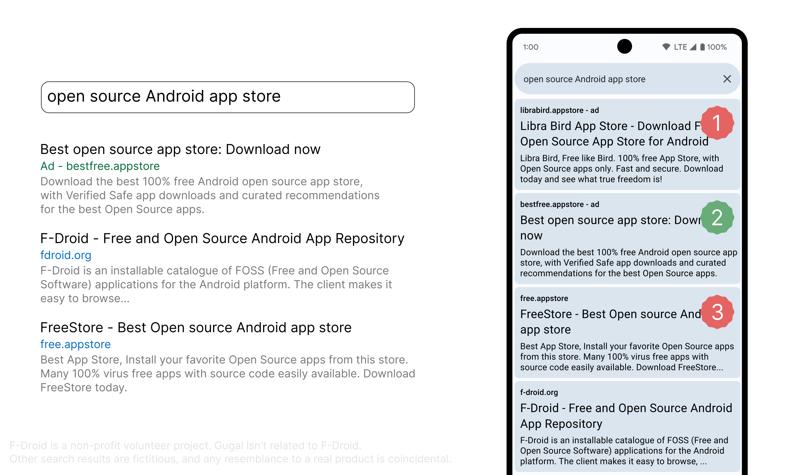Open "Best open source app store: Download now" desktop result
The width and height of the screenshot is (806, 475).
(x=180, y=150)
